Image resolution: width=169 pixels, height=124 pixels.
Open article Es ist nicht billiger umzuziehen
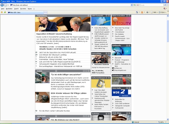(x=66, y=75)
